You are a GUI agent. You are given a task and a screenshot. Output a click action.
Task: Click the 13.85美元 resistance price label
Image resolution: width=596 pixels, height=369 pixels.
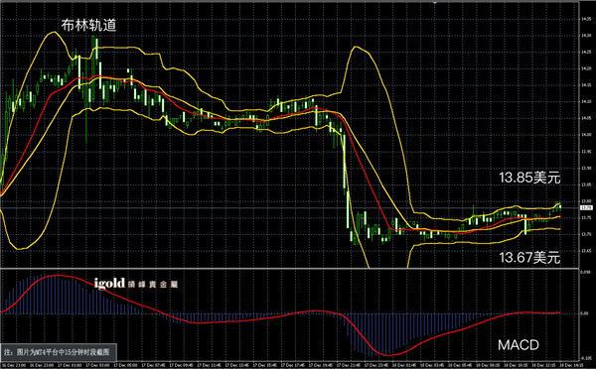tap(529, 178)
